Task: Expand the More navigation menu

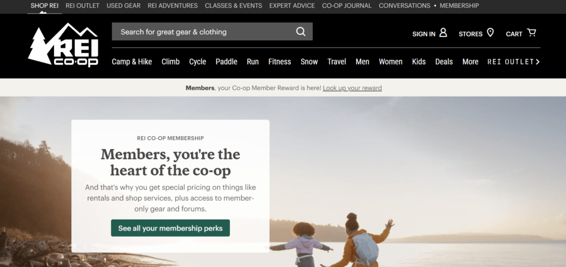Action: [x=470, y=62]
